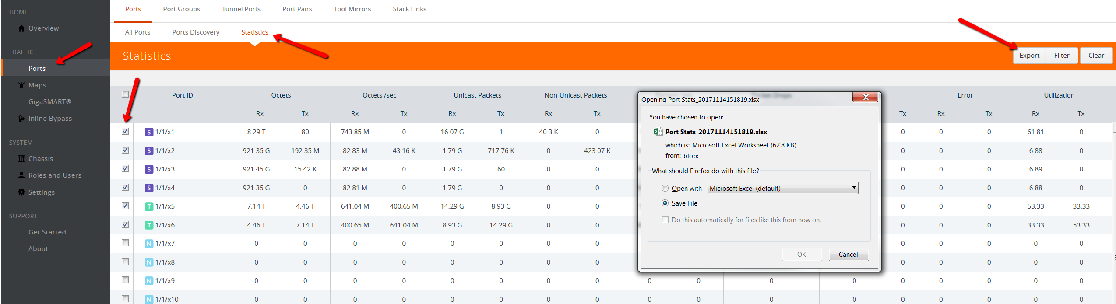Image resolution: width=1116 pixels, height=304 pixels.
Task: Click the Port ID column header
Action: point(182,95)
